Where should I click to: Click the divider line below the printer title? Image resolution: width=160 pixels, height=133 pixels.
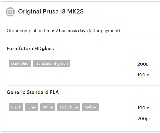pyautogui.click(x=81, y=22)
